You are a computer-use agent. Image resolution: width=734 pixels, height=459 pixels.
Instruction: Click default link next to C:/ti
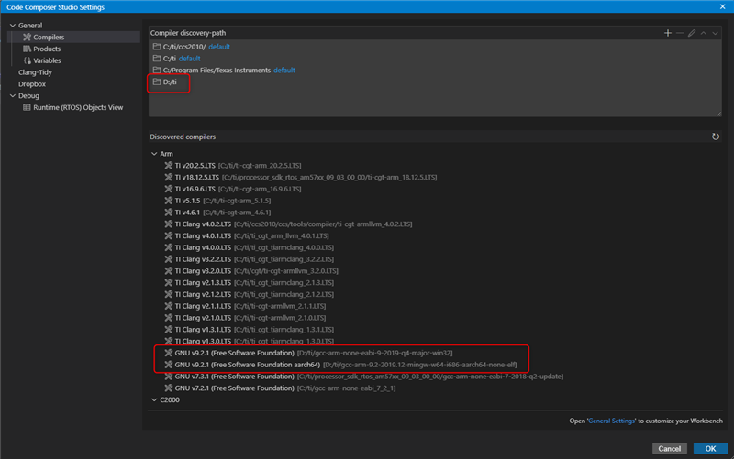(x=190, y=59)
